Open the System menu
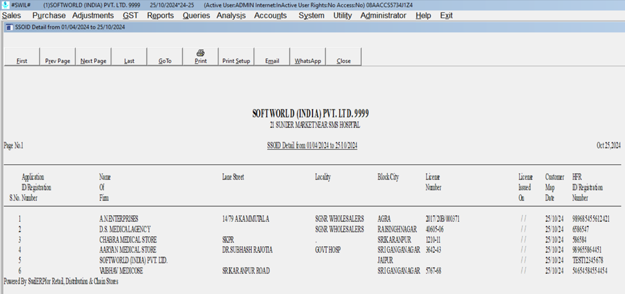 click(x=311, y=16)
